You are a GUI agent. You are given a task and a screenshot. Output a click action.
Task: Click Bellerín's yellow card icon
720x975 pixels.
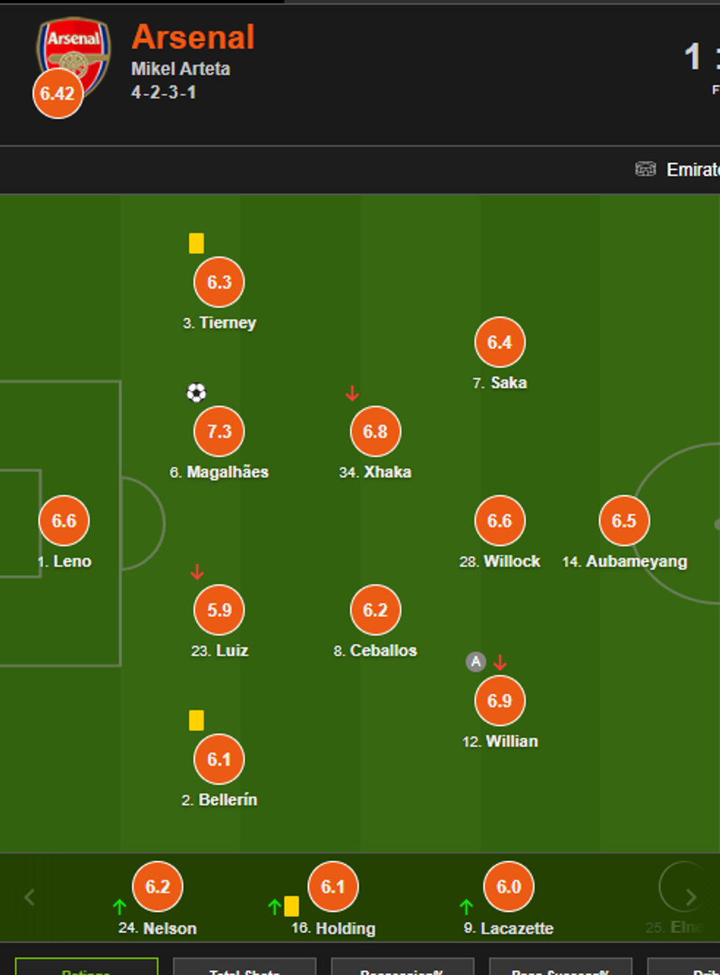point(196,720)
